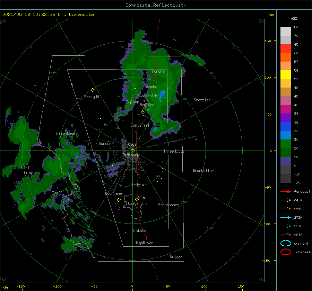Click the ThreeHills city label
Viewport: 312px width, 291px height.
coord(174,151)
